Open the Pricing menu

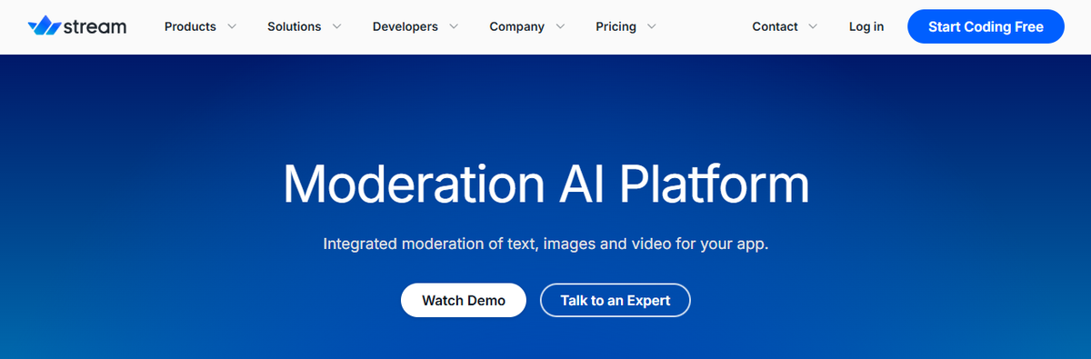tap(616, 26)
